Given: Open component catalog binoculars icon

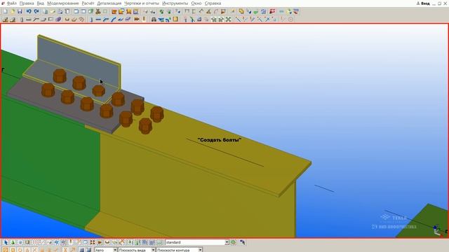Looking at the screenshot, I should coord(154,20).
